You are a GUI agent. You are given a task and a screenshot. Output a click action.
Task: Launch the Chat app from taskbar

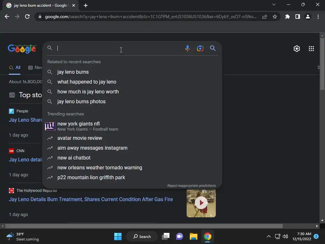point(180,236)
